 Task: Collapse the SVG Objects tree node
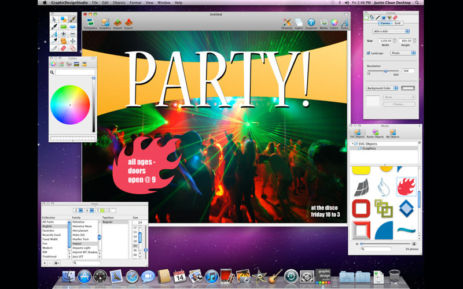tap(352, 143)
